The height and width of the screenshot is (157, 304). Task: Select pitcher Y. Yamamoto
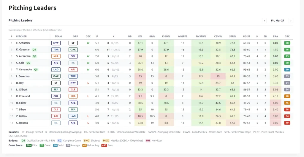click(24, 69)
